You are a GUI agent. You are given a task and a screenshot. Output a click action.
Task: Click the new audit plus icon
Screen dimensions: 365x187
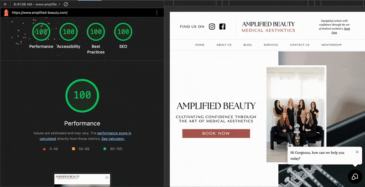tap(5, 4)
